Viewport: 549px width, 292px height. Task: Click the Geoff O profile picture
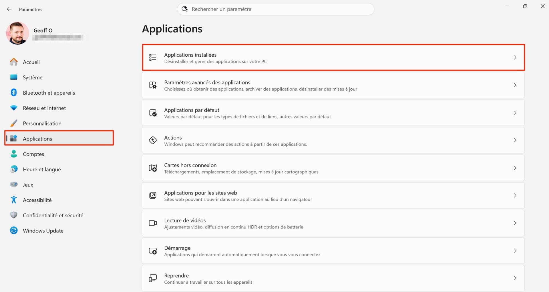point(17,33)
